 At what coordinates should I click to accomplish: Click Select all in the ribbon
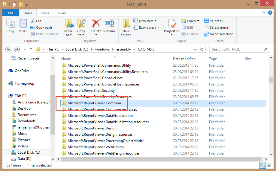(x=214, y=21)
